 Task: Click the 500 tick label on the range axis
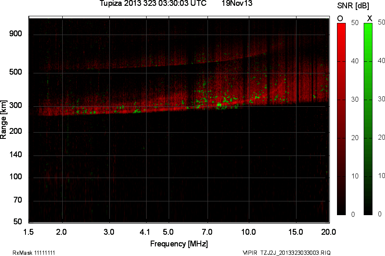(16, 72)
